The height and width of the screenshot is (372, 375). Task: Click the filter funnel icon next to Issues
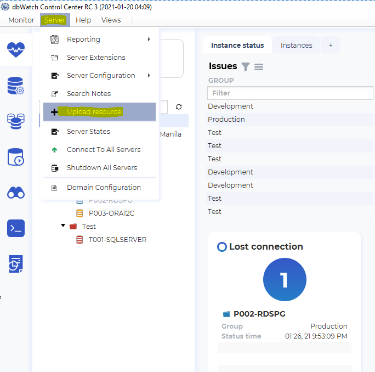(246, 66)
